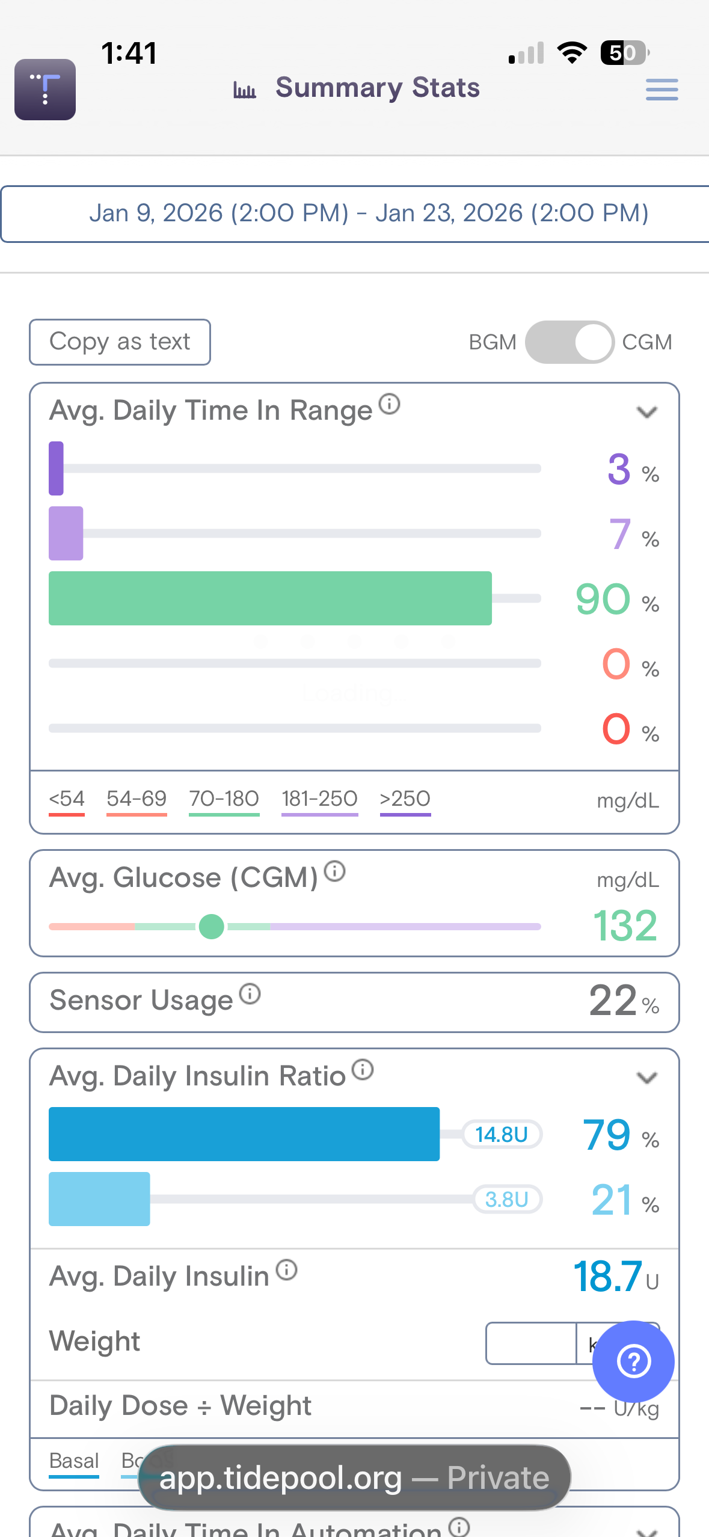Toggle the BGM/CGM switch
This screenshot has width=709, height=1537.
click(x=569, y=342)
